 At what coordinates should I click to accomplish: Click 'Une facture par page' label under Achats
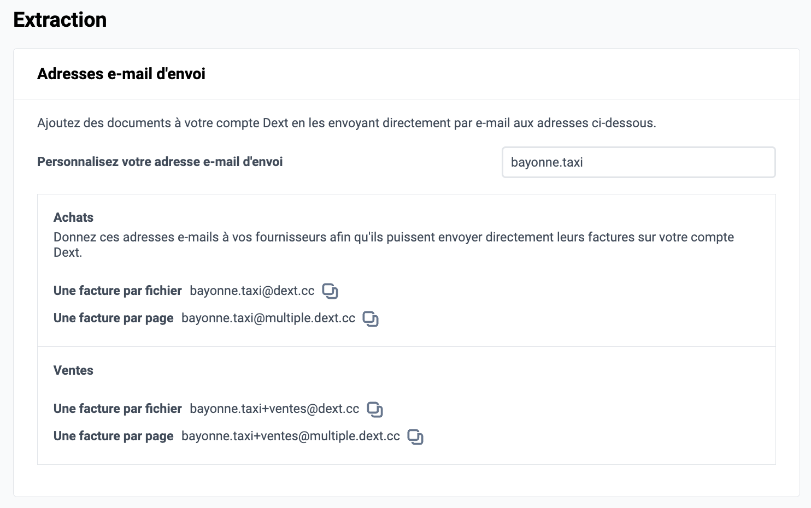(x=114, y=318)
